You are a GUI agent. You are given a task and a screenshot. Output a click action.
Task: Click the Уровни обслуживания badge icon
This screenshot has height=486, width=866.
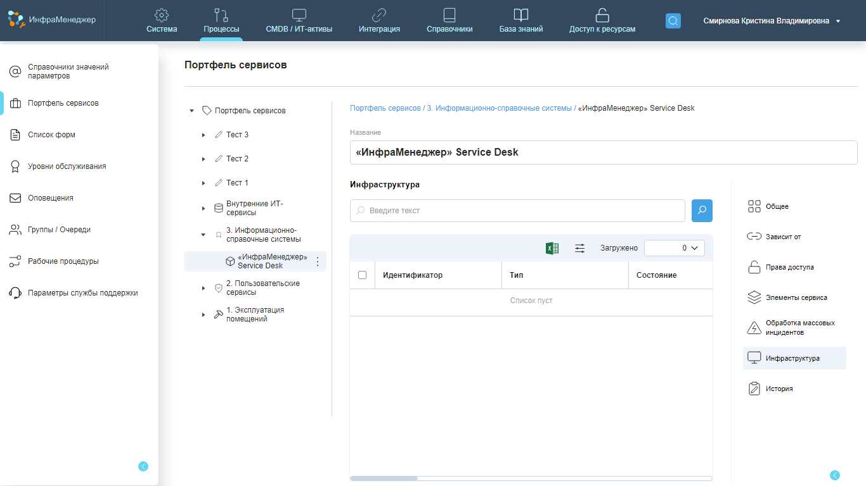coord(15,166)
